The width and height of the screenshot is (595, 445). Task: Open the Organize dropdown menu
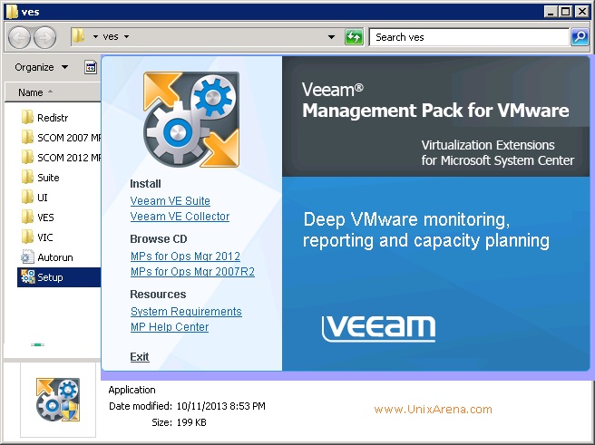click(x=41, y=67)
